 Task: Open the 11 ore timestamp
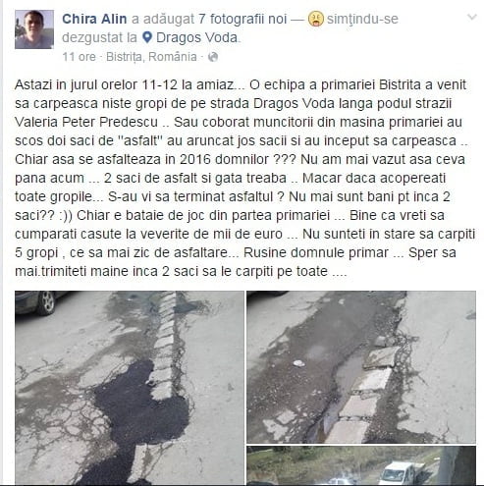[79, 57]
